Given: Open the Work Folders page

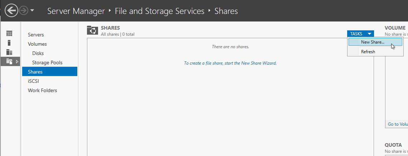Looking at the screenshot, I should click(42, 90).
